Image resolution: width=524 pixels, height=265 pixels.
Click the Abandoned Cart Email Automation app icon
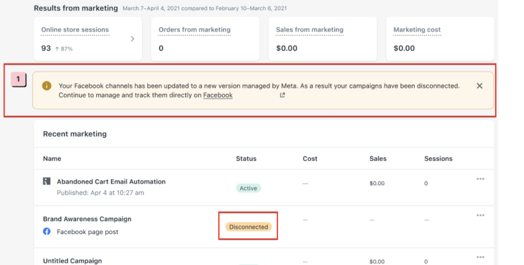pos(47,181)
